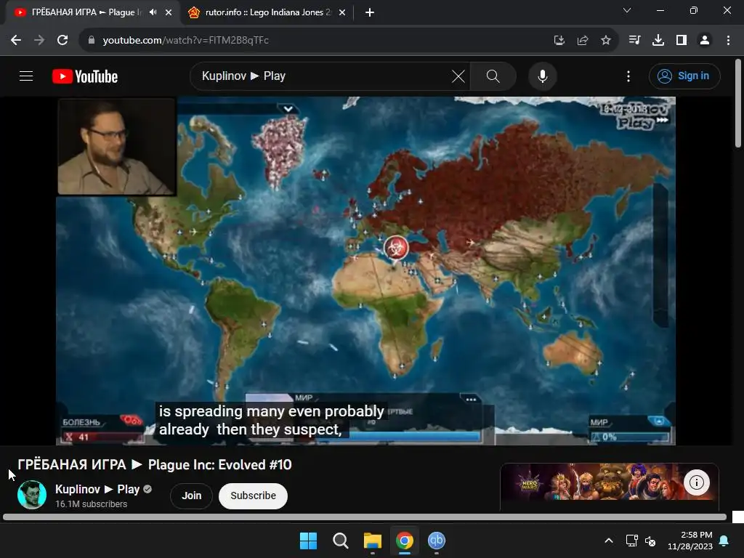The width and height of the screenshot is (744, 558).
Task: Open ad info icon on banner
Action: point(697,482)
